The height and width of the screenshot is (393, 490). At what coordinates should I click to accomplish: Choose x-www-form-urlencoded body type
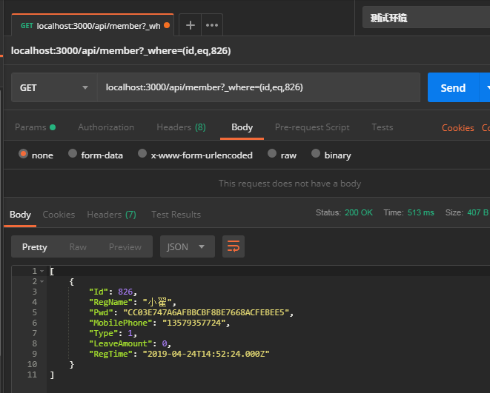tap(142, 155)
